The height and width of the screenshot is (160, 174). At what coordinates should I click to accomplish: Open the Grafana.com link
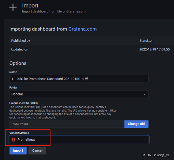(82, 29)
